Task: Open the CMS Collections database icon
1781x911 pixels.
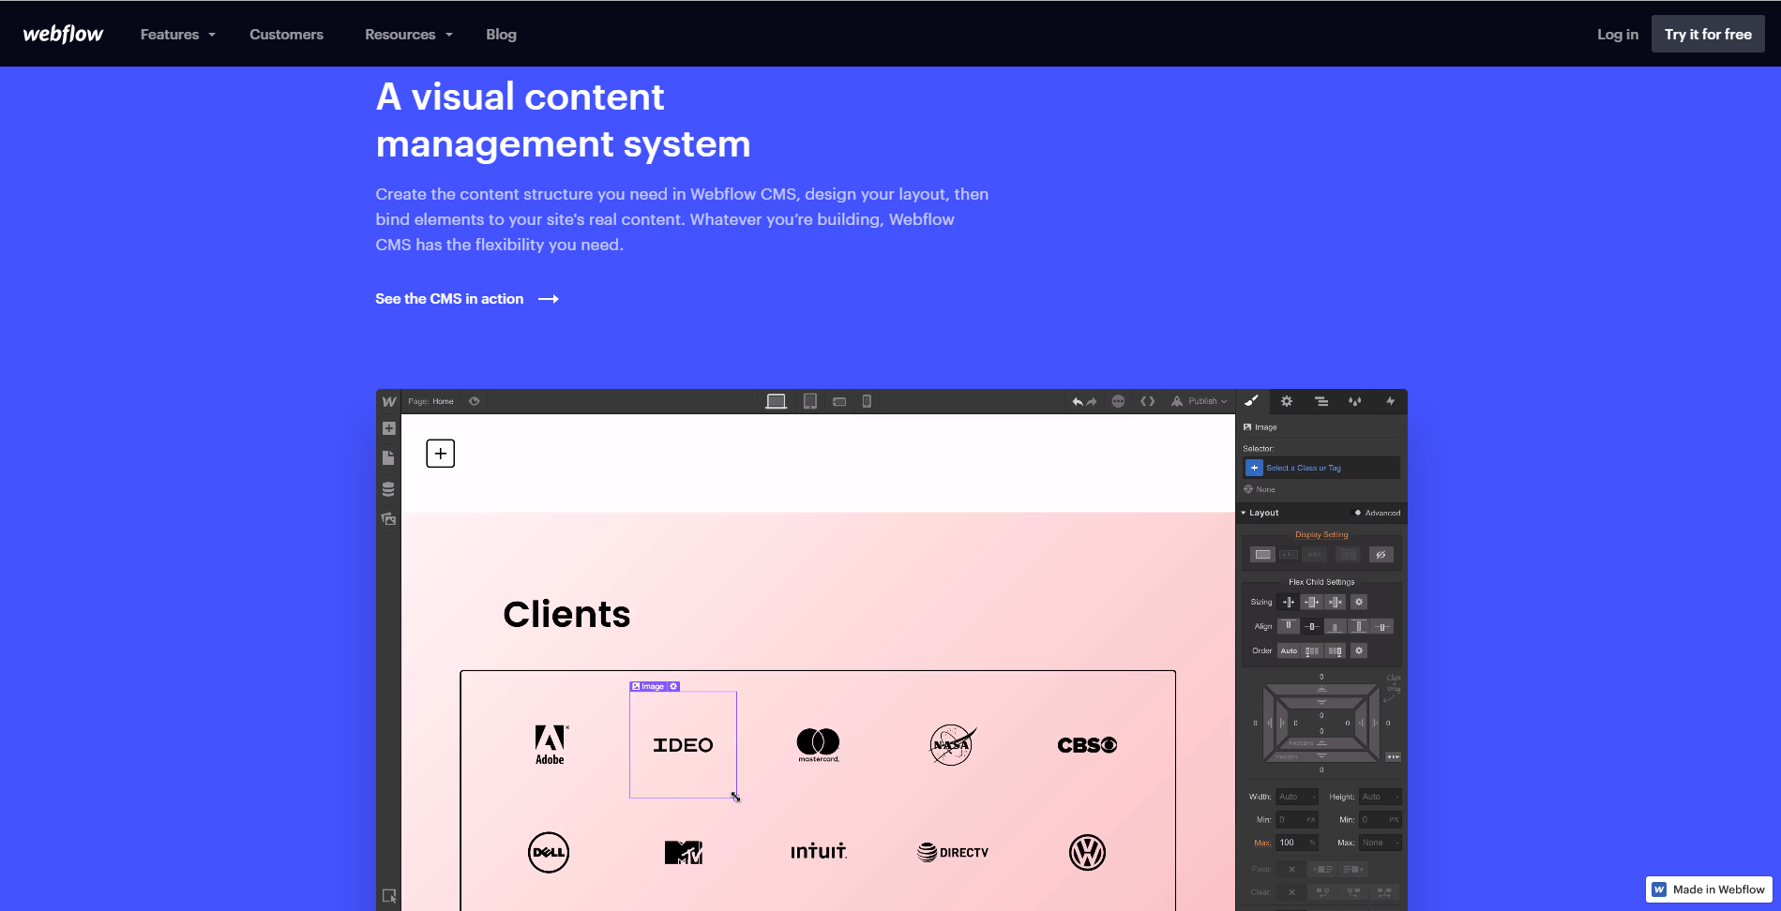Action: click(388, 489)
